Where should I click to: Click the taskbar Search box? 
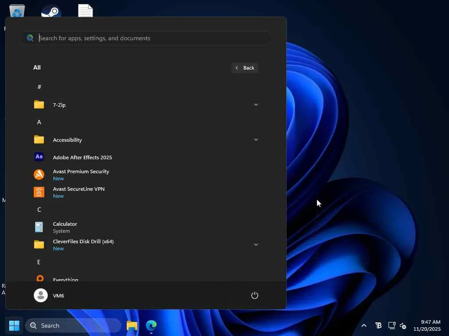click(73, 325)
